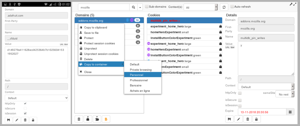Select Achats en ligne container

143,91
